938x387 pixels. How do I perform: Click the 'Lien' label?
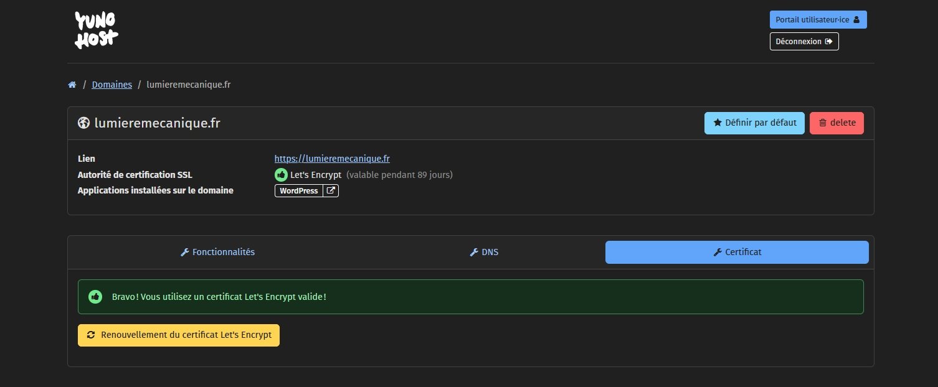[x=87, y=159]
